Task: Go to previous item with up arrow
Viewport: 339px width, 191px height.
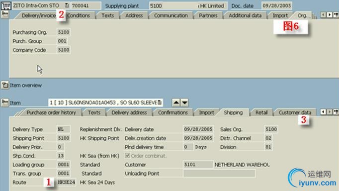Action: tap(176, 102)
